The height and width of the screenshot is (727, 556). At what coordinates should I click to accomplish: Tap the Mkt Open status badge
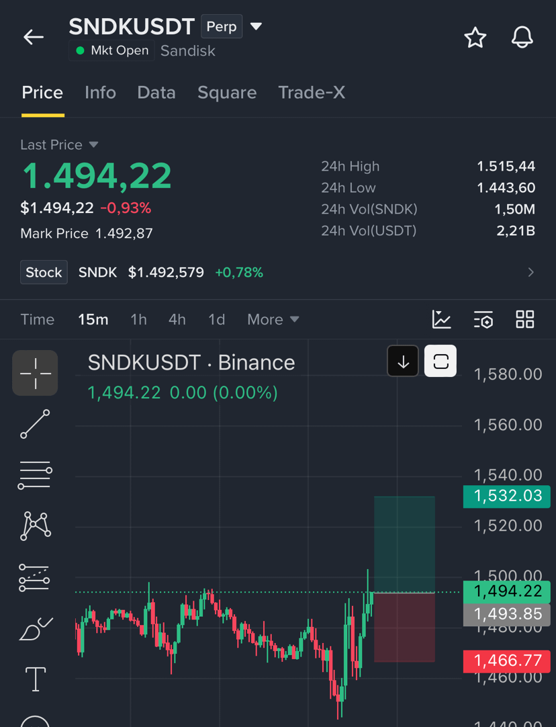tap(111, 50)
